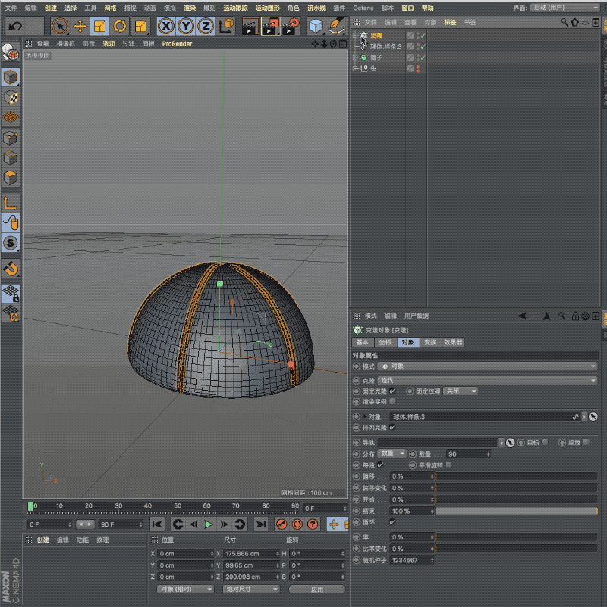Image resolution: width=607 pixels, height=607 pixels.
Task: Add a cube primitive object
Action: point(316,26)
